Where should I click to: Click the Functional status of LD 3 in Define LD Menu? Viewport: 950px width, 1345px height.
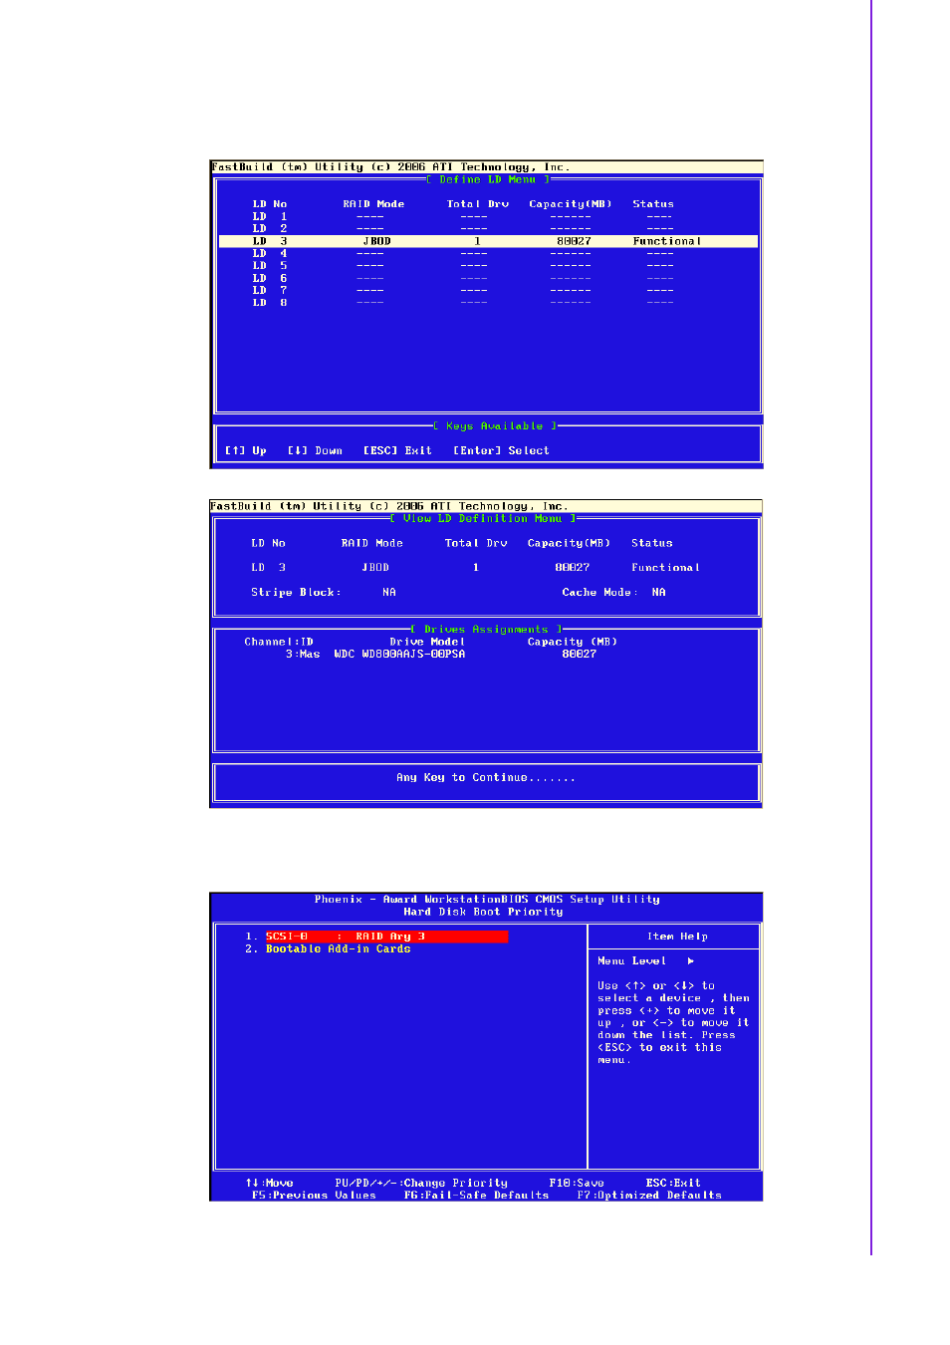[x=667, y=241]
